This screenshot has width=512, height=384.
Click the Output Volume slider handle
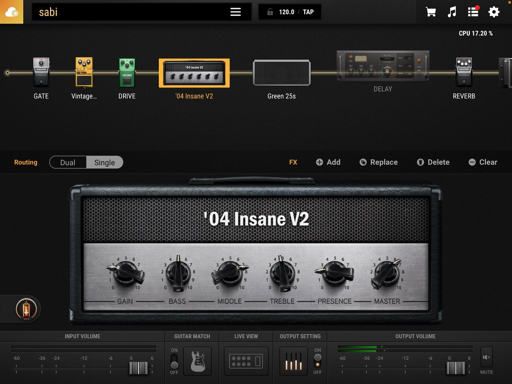[456, 368]
